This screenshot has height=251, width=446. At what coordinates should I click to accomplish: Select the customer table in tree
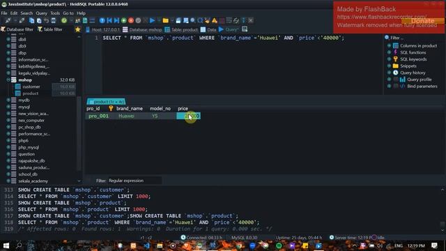[31, 86]
